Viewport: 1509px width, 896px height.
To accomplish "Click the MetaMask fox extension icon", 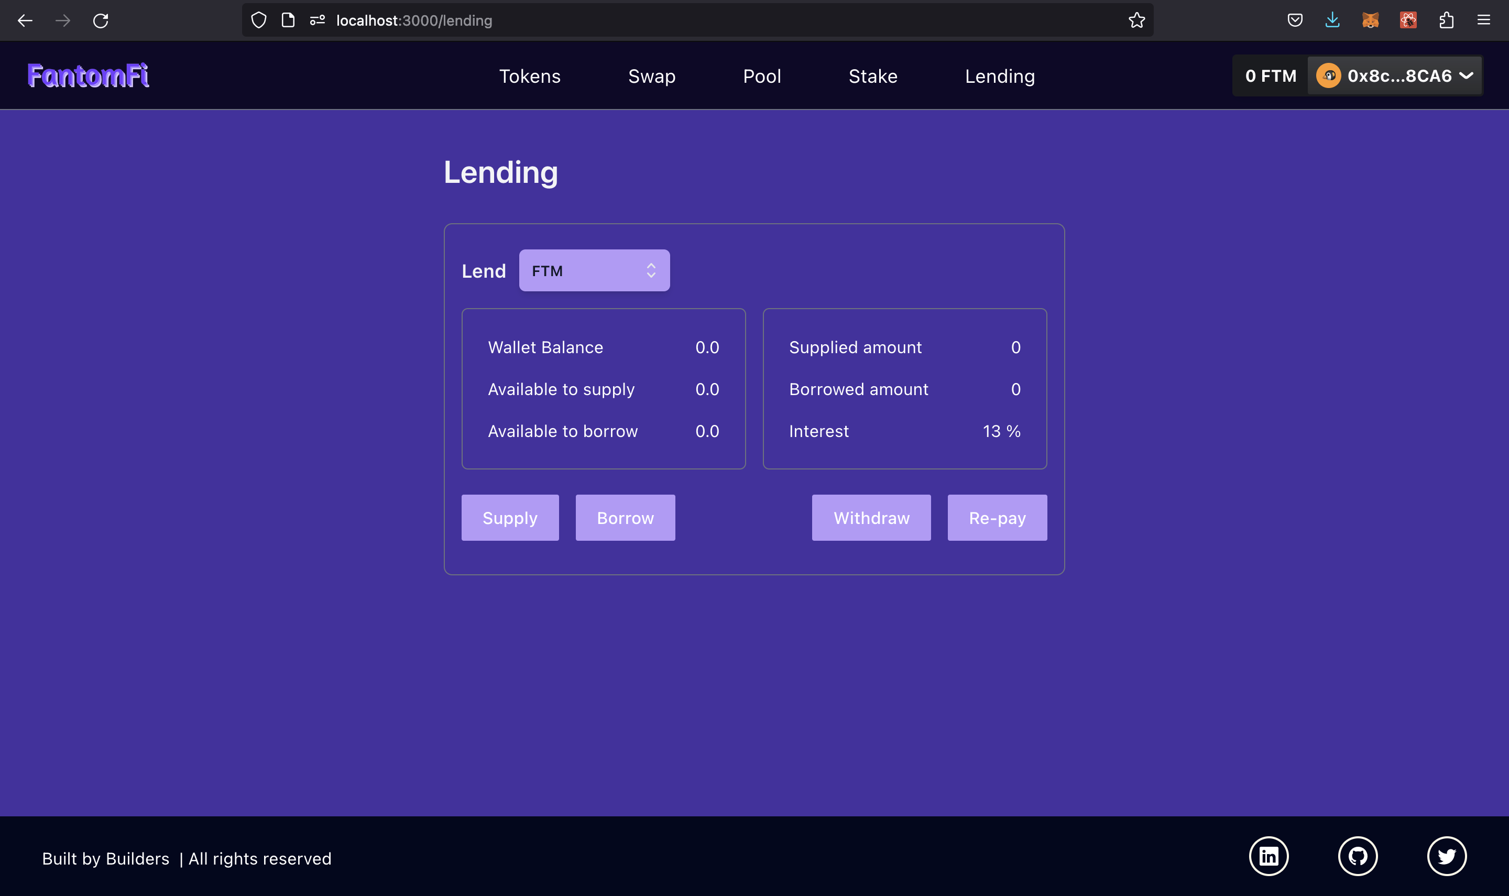I will pos(1370,20).
